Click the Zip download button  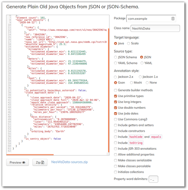tap(40, 163)
